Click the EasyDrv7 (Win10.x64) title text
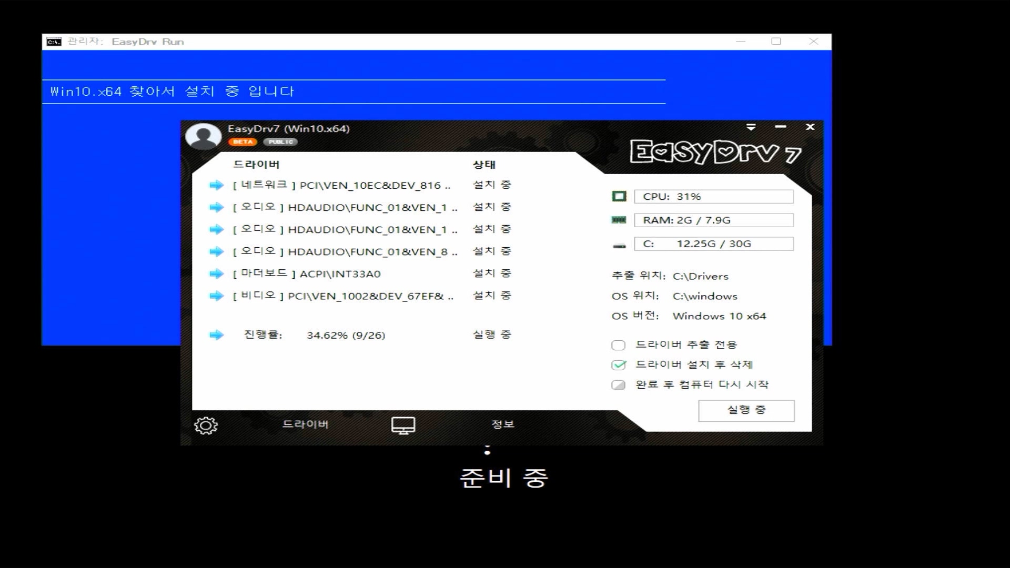Viewport: 1010px width, 568px height. [288, 129]
